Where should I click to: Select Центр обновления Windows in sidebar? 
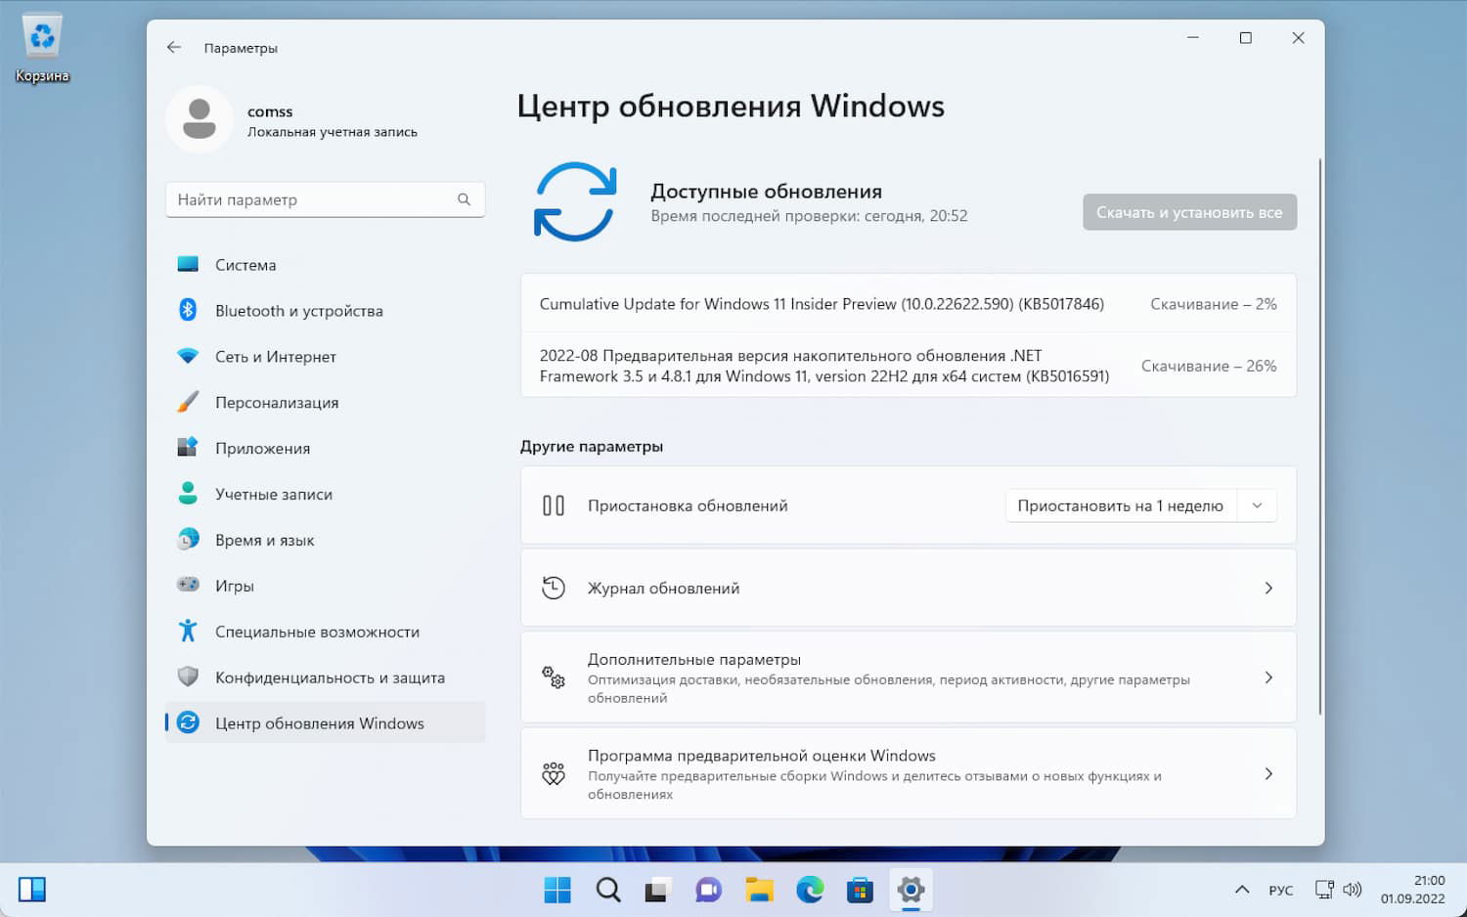[319, 722]
